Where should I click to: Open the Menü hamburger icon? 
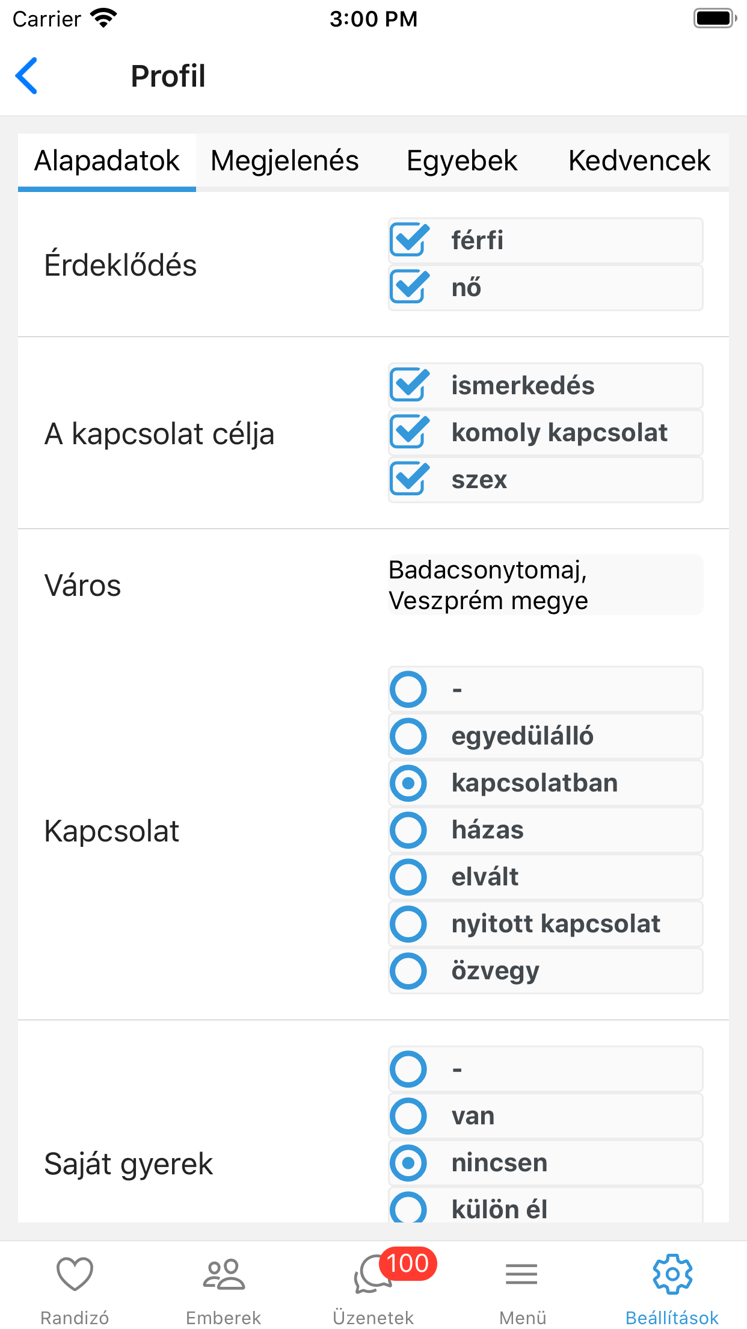tap(522, 1275)
